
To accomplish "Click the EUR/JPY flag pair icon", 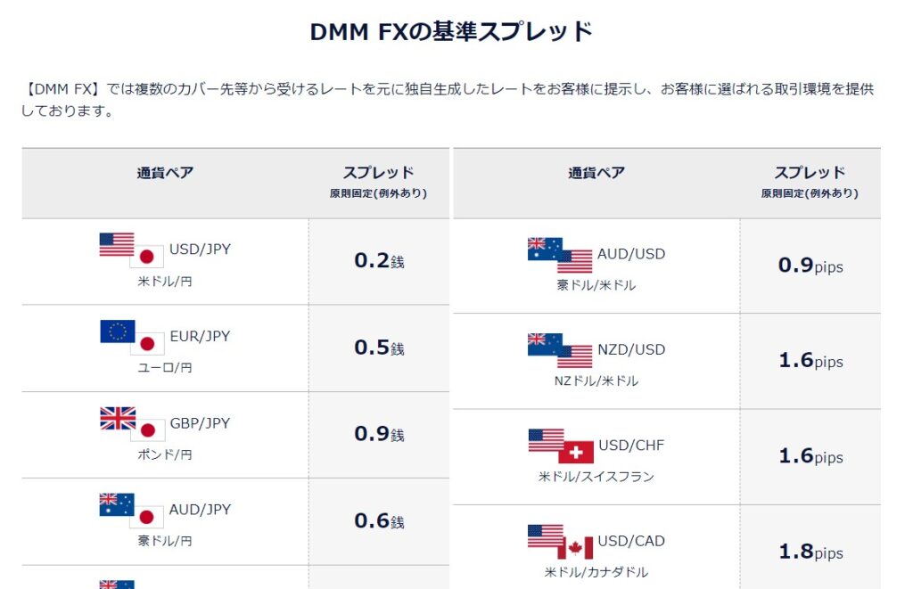I will coord(132,338).
